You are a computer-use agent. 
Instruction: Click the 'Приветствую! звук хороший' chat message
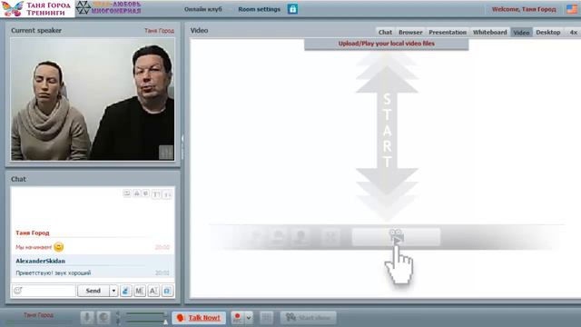point(54,272)
